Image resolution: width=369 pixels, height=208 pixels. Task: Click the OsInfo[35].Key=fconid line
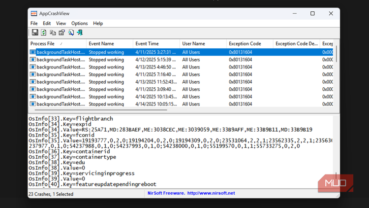pos(61,135)
